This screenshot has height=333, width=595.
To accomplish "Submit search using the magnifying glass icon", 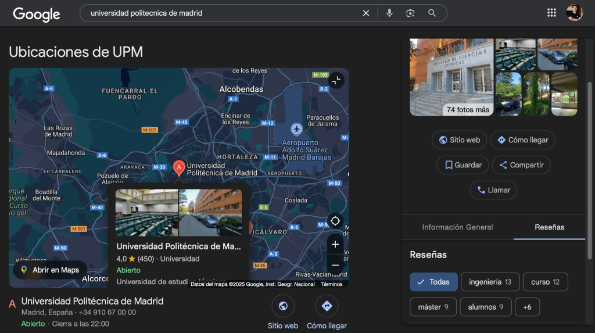I will [432, 13].
